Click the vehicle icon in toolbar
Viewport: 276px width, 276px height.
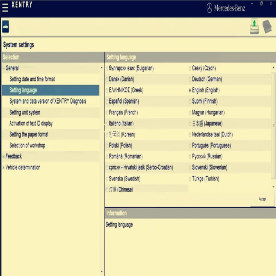[6, 27]
